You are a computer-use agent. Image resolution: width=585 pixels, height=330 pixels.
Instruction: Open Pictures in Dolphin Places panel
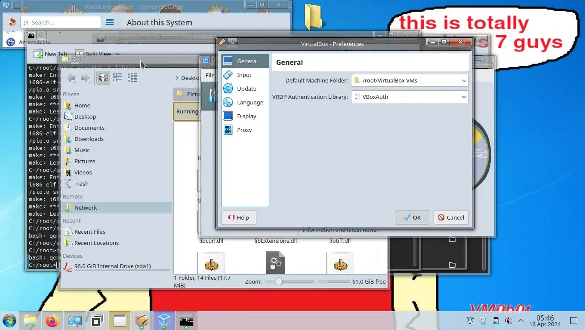click(117, 161)
